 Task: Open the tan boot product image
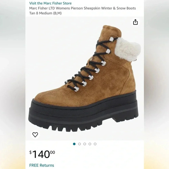tap(85, 78)
